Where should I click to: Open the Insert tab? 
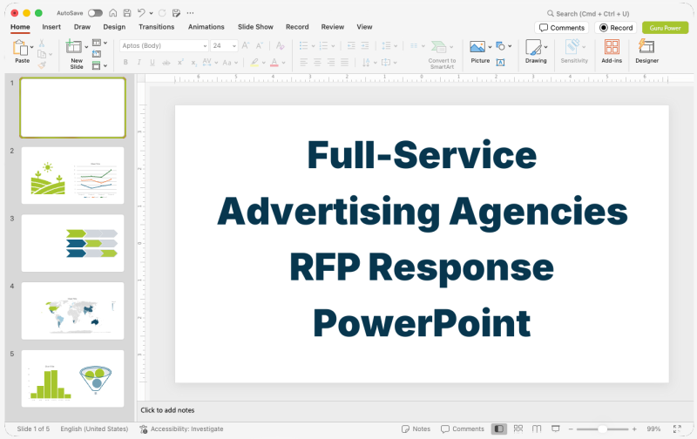(51, 27)
